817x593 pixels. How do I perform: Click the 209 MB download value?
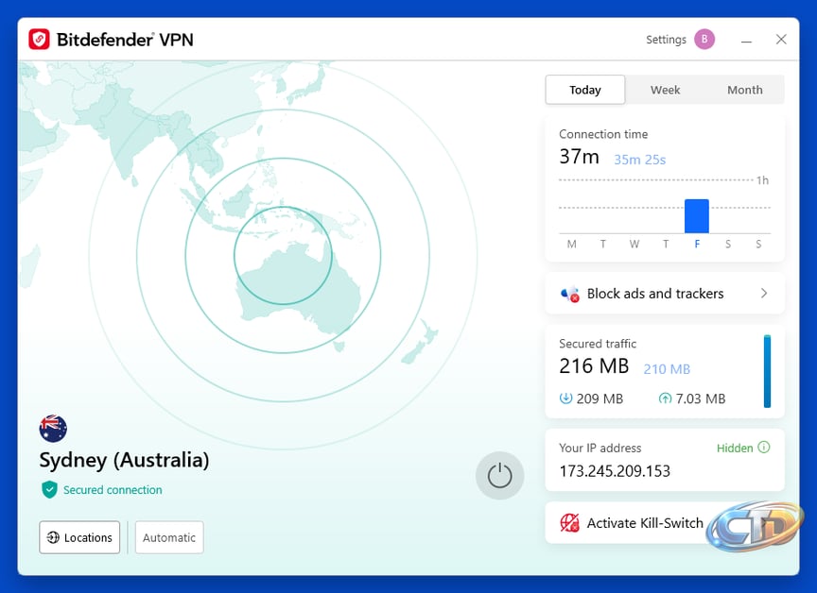coord(600,399)
